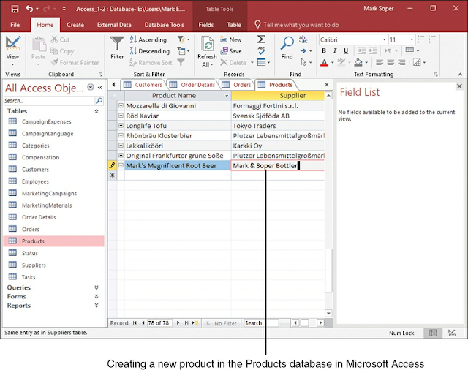Click the Select pointer icon

tap(303, 62)
